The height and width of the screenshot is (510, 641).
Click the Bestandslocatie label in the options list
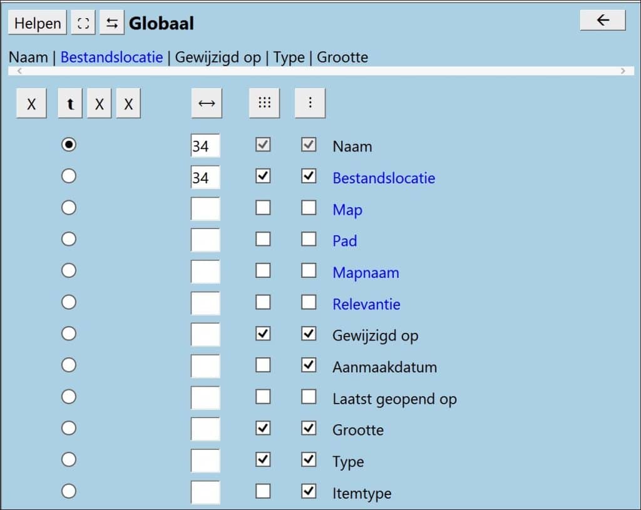tap(384, 178)
